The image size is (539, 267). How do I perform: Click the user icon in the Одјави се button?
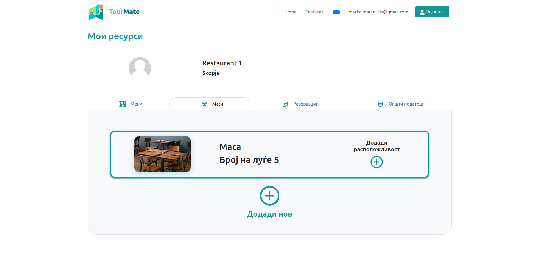[x=422, y=12]
